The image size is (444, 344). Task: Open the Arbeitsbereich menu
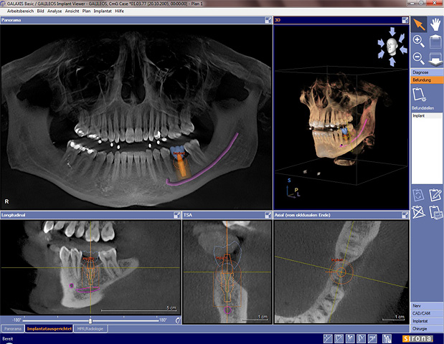pyautogui.click(x=20, y=11)
